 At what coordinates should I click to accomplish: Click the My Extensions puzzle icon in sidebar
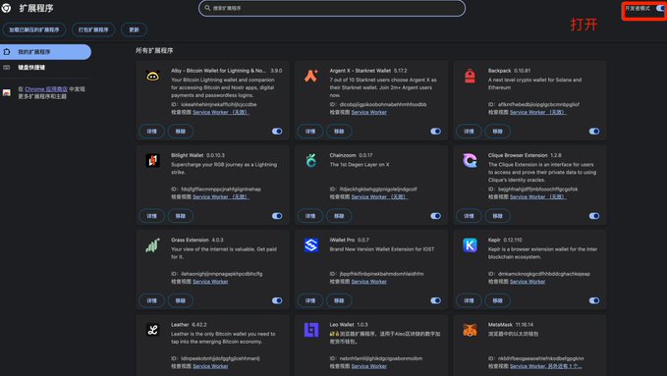pos(6,52)
